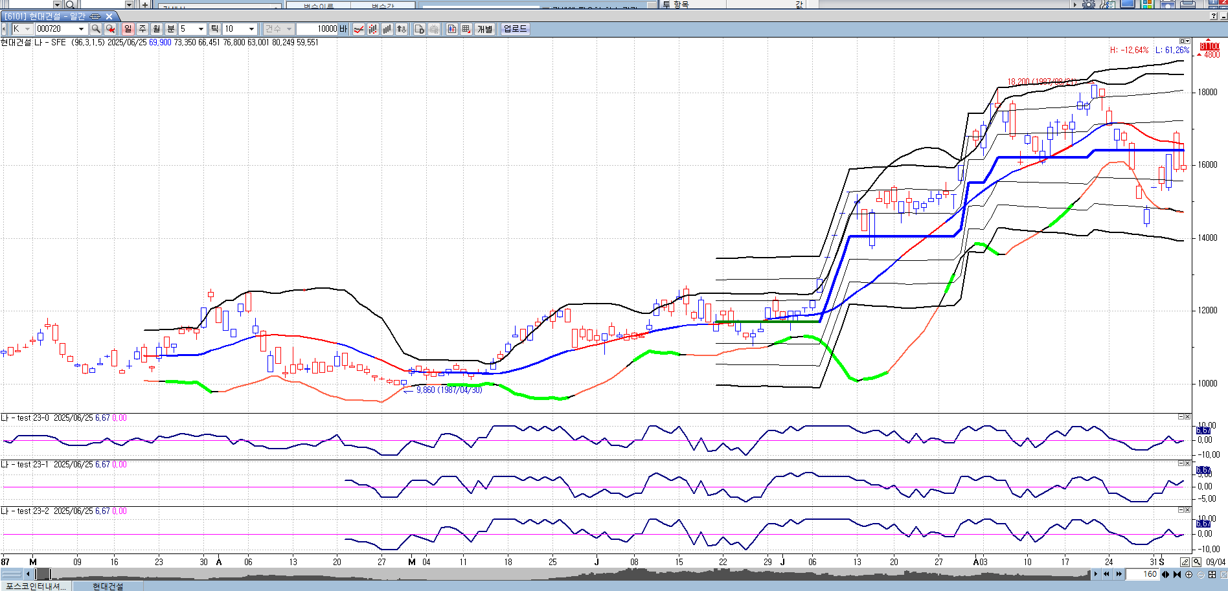Switch to 포스코인터내셔 tab at bottom
Viewport: 1228px width, 591px height.
click(36, 586)
